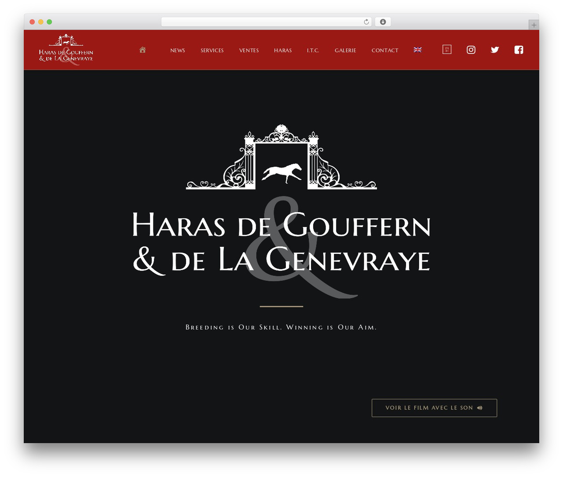Screen dimensions: 563x477
Task: Select HARAS in the navigation
Action: coord(283,51)
